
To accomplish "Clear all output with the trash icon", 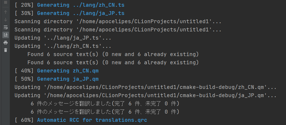I will (6, 50).
